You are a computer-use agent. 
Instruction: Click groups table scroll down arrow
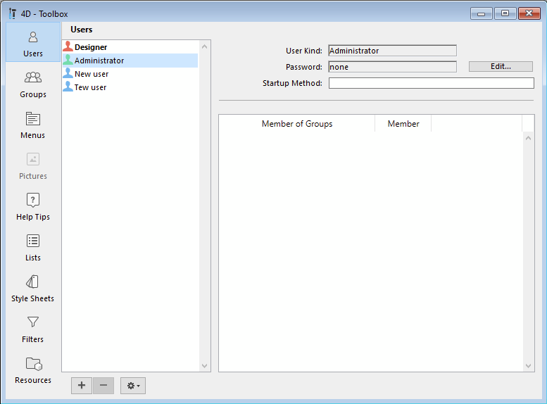528,365
